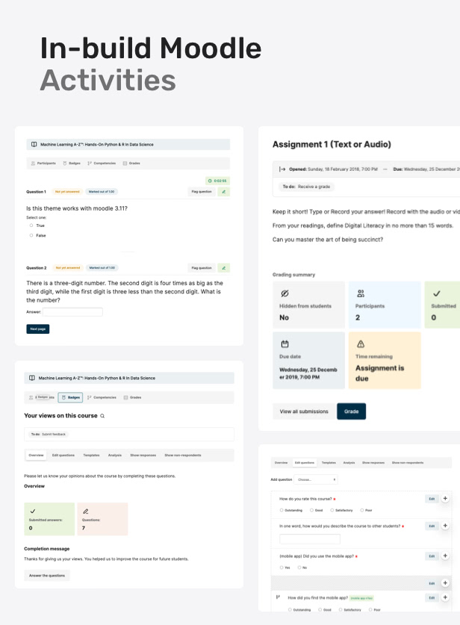The width and height of the screenshot is (460, 625).
Task: Open Competencies in the quiz panel navigation
Action: 102,164
